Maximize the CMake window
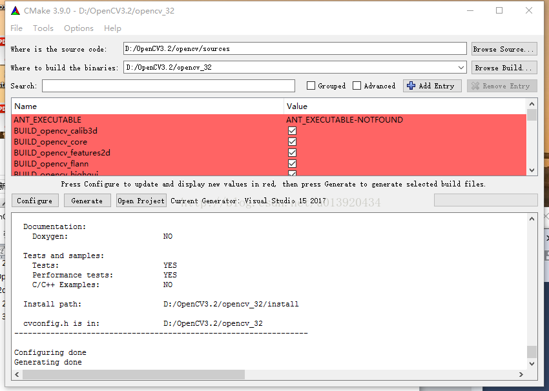Image resolution: width=549 pixels, height=391 pixels. coord(499,10)
